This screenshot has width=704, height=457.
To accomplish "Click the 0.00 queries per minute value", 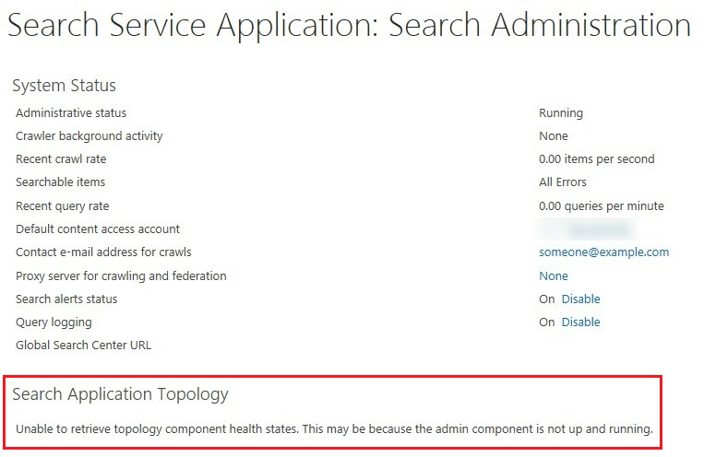I will (x=601, y=206).
